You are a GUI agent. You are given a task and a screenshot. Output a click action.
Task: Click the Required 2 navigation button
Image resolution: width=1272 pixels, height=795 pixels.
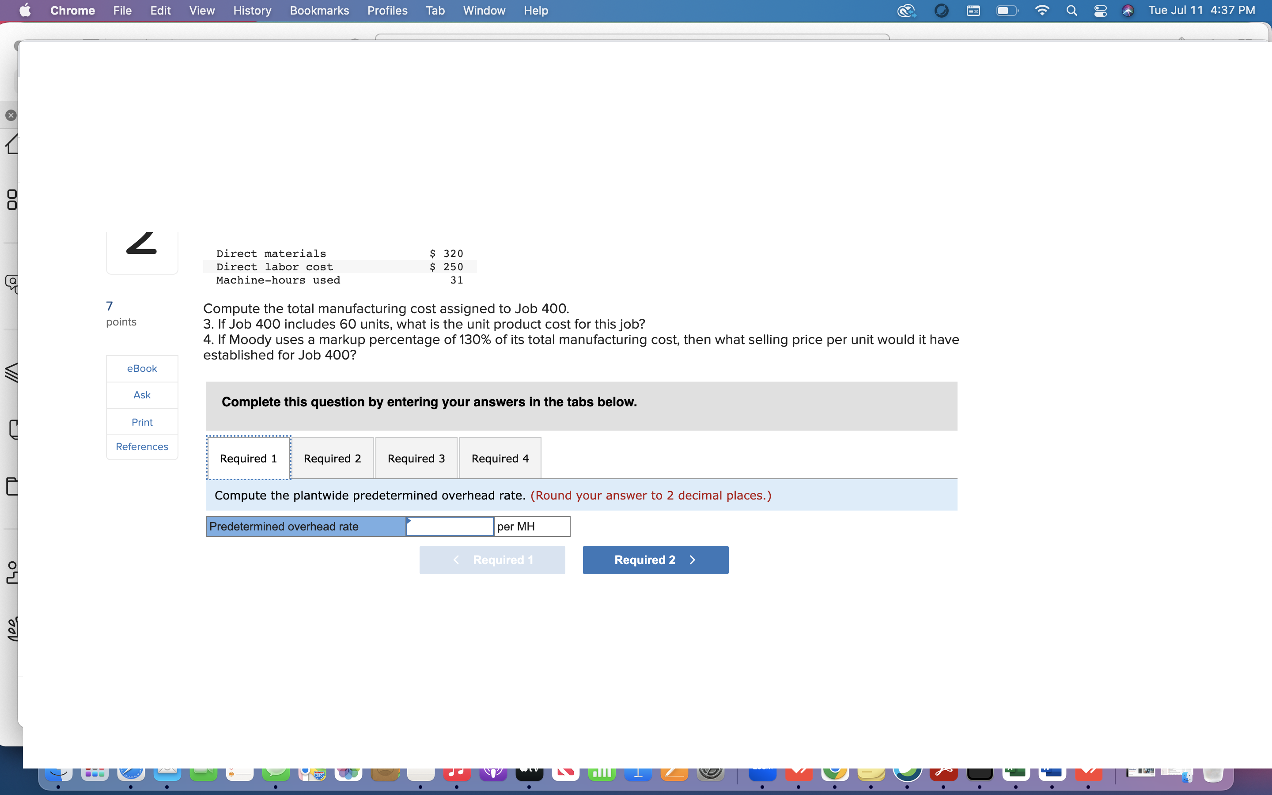tap(656, 560)
